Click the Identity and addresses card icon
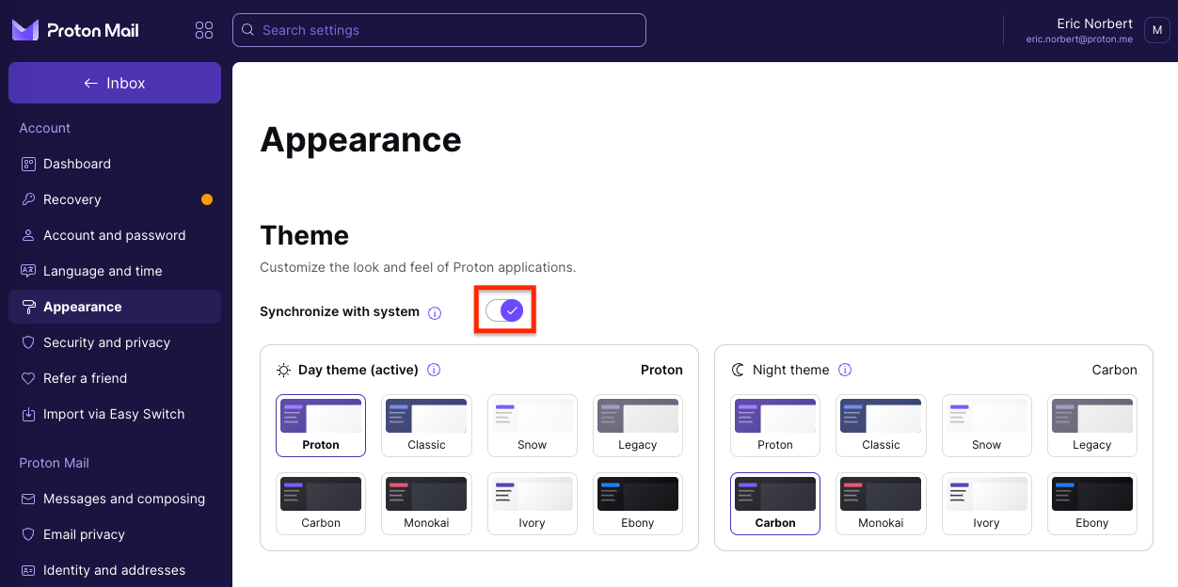 [28, 570]
